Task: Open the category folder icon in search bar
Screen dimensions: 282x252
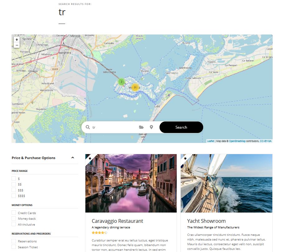Action: (x=141, y=127)
